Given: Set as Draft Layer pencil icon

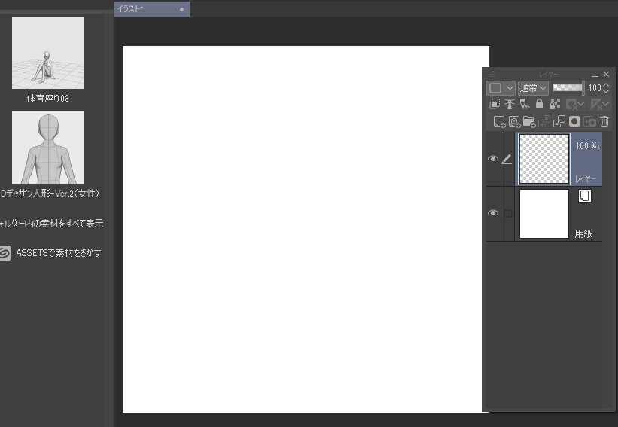Looking at the screenshot, I should (x=525, y=104).
